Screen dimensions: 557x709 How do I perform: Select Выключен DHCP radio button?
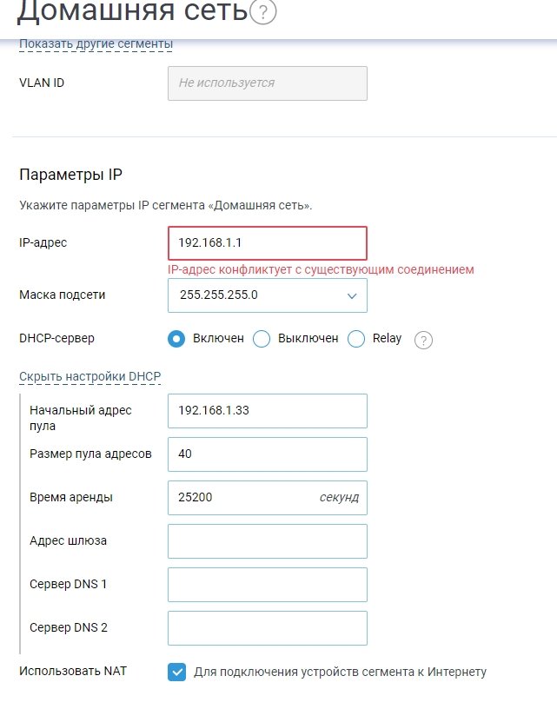click(262, 339)
